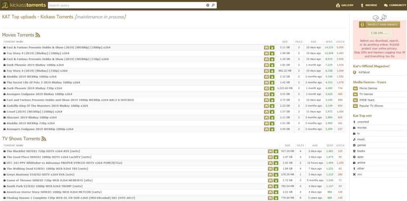Select the 1,023.60 MB size cell
This screenshot has height=201, width=407.
[285, 88]
